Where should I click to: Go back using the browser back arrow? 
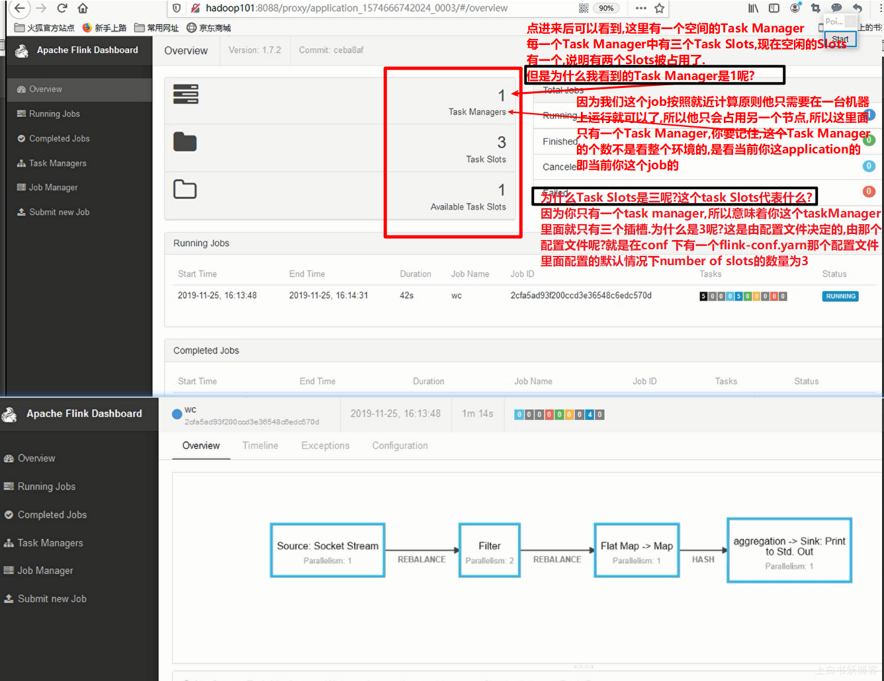click(x=19, y=8)
